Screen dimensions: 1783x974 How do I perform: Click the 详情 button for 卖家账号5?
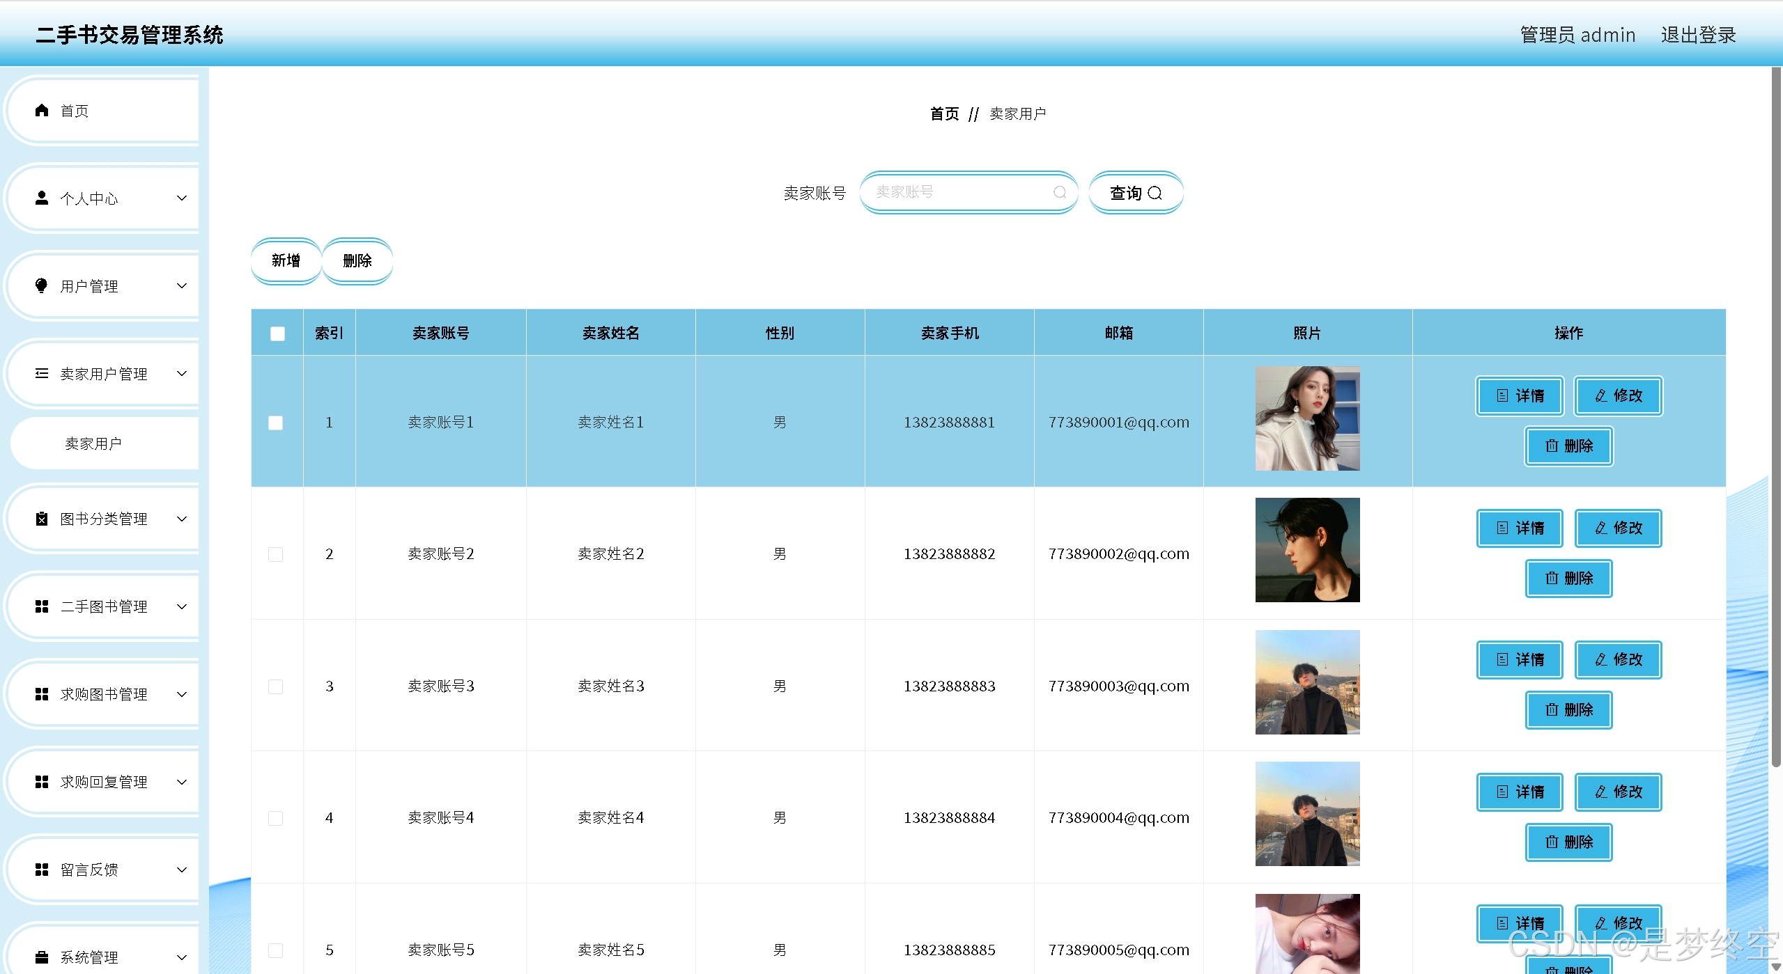[1520, 923]
